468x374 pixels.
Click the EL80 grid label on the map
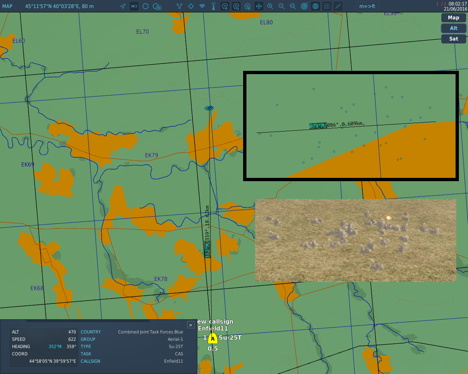[x=266, y=22]
